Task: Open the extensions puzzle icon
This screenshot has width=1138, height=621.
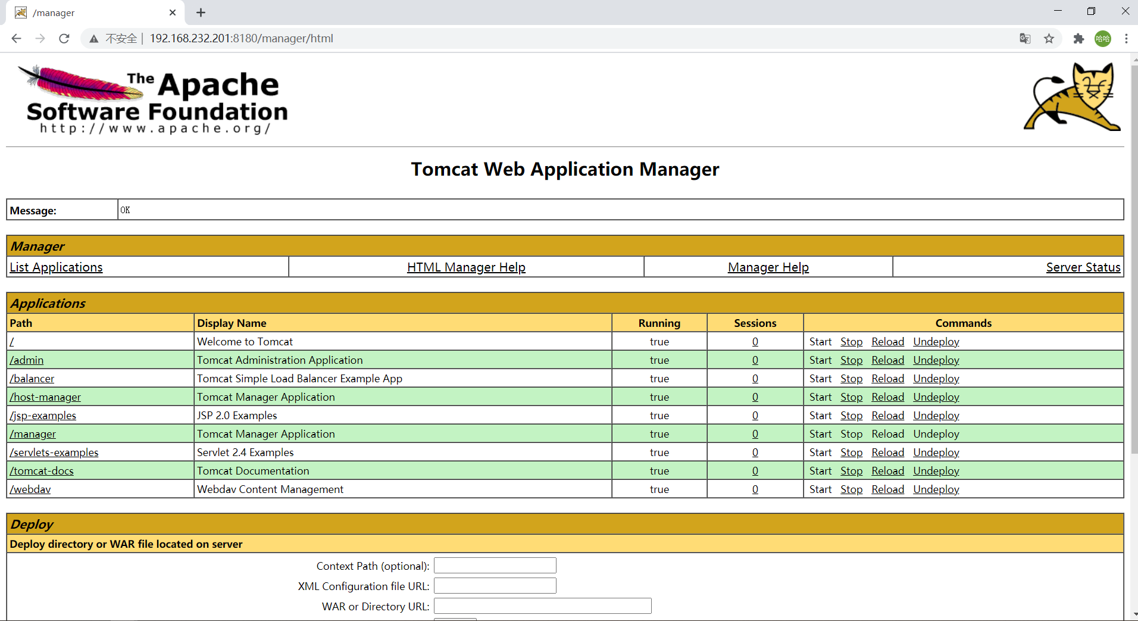Action: tap(1078, 39)
